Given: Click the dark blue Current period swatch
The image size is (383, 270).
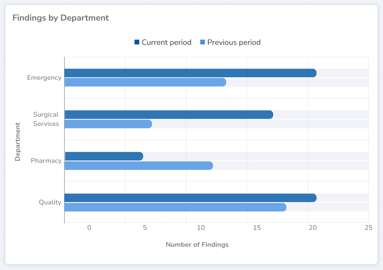Looking at the screenshot, I should point(137,42).
